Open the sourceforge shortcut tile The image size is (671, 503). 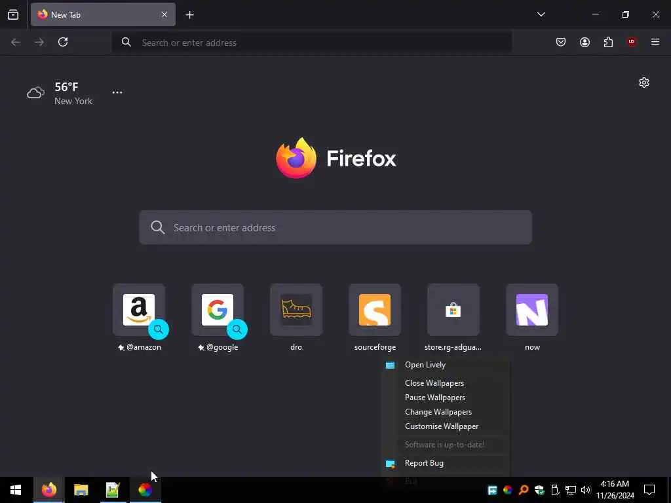point(375,318)
